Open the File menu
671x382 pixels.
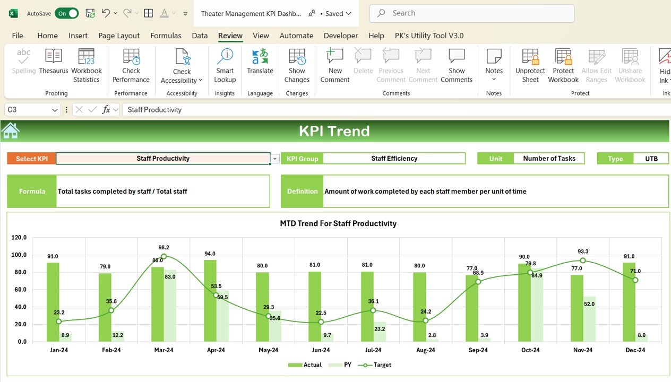pos(18,36)
